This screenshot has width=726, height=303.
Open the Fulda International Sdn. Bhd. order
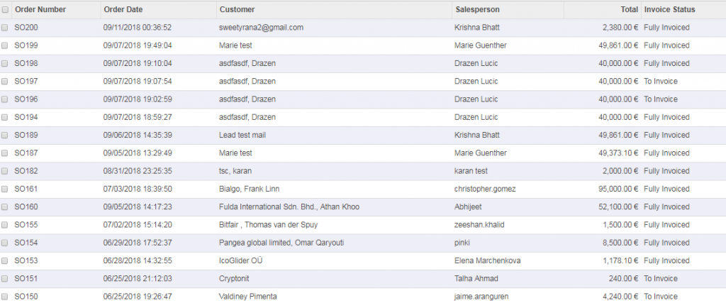pos(289,206)
